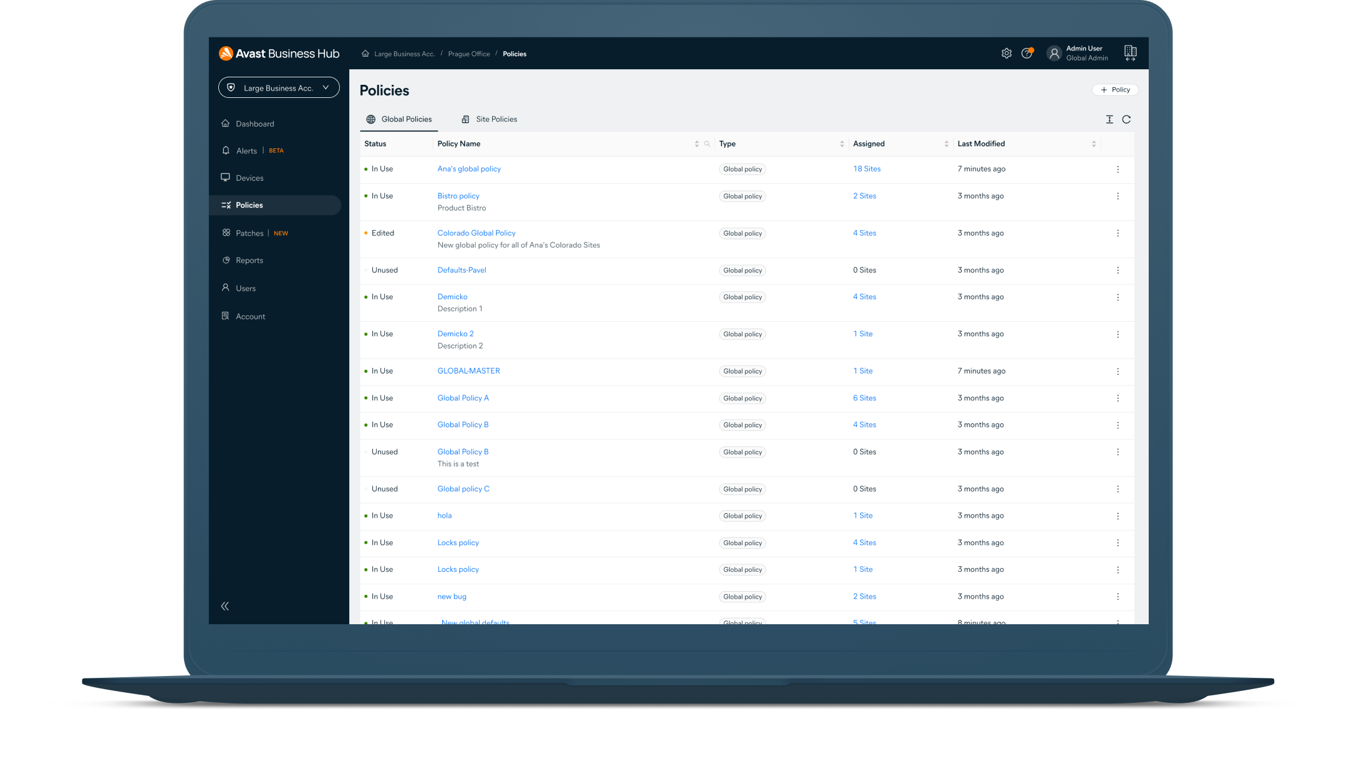Click the user profile icon in the top bar

pos(1053,53)
